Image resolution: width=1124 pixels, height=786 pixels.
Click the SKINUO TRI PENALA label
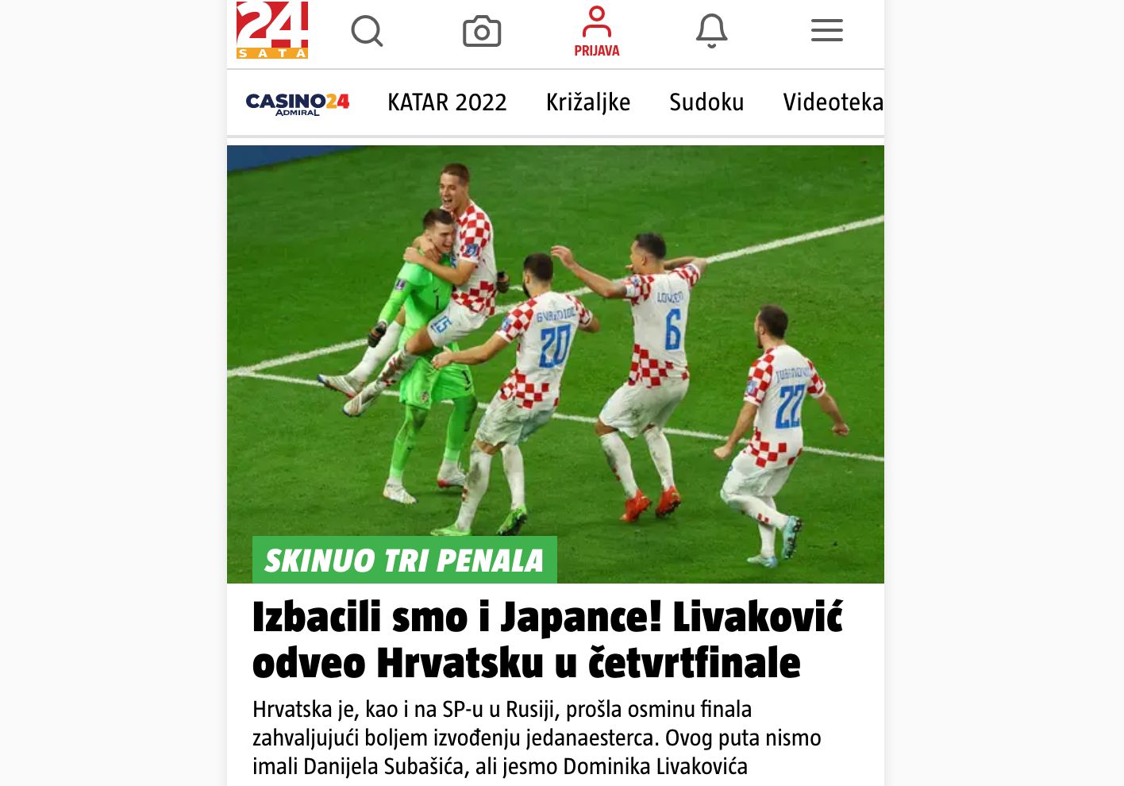coord(405,560)
